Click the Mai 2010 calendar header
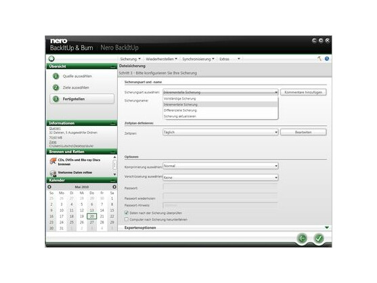Viewport: 377px width, 283px height. (82, 187)
